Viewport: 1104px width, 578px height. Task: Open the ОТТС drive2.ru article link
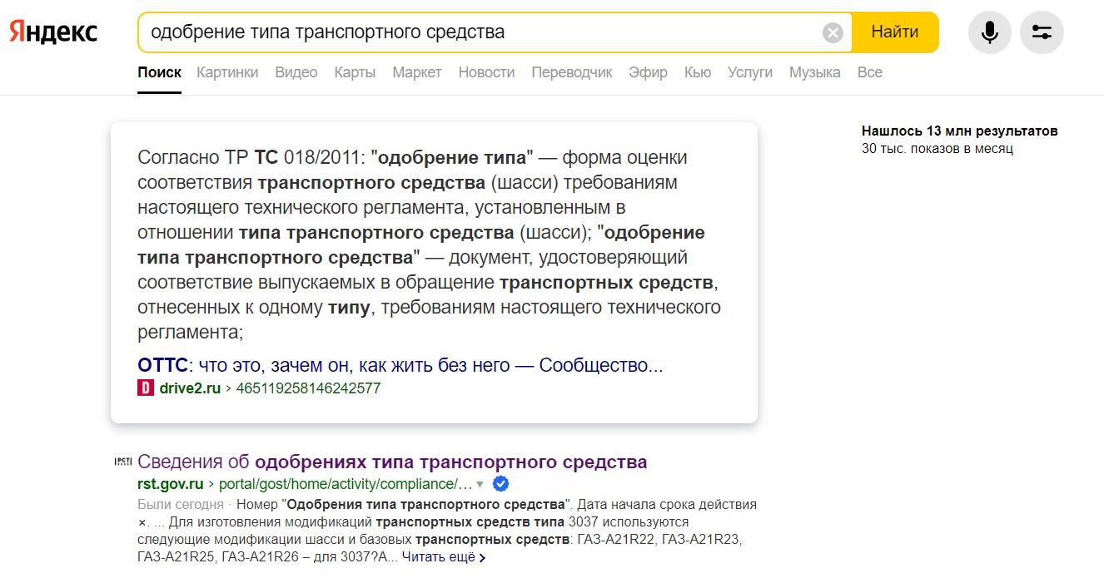[400, 365]
